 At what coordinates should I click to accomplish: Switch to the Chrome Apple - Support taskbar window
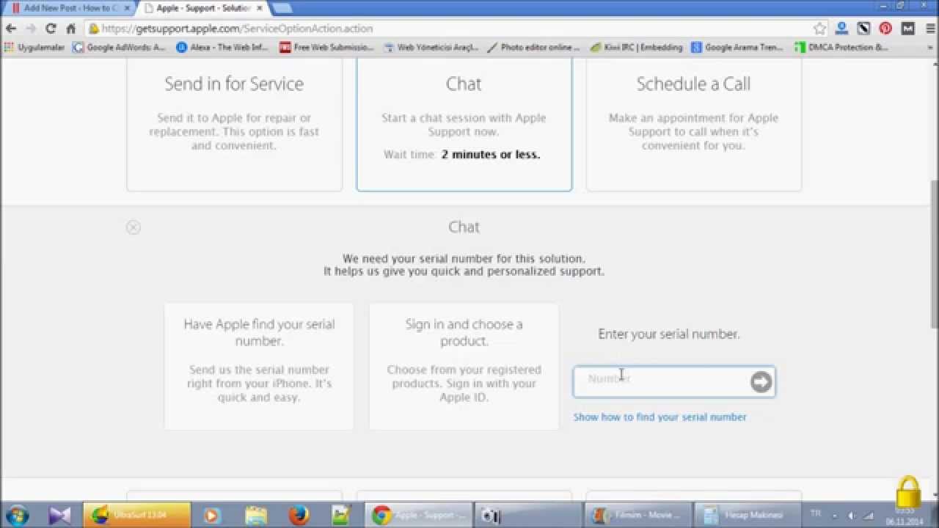(x=419, y=516)
